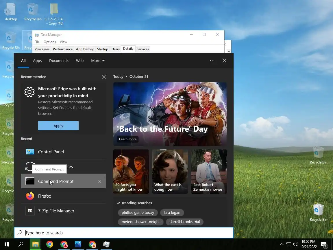Switch to Task Manager Services tab

143,49
